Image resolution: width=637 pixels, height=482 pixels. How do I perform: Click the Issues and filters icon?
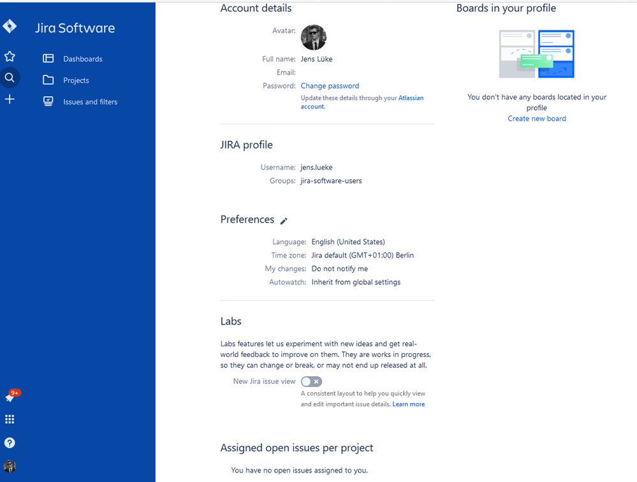48,101
